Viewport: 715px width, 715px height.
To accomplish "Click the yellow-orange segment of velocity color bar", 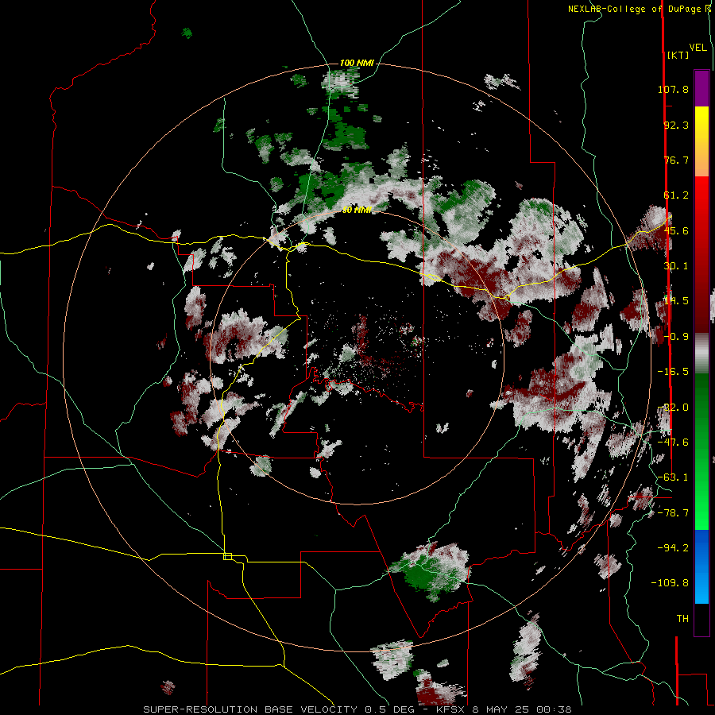I will point(701,141).
